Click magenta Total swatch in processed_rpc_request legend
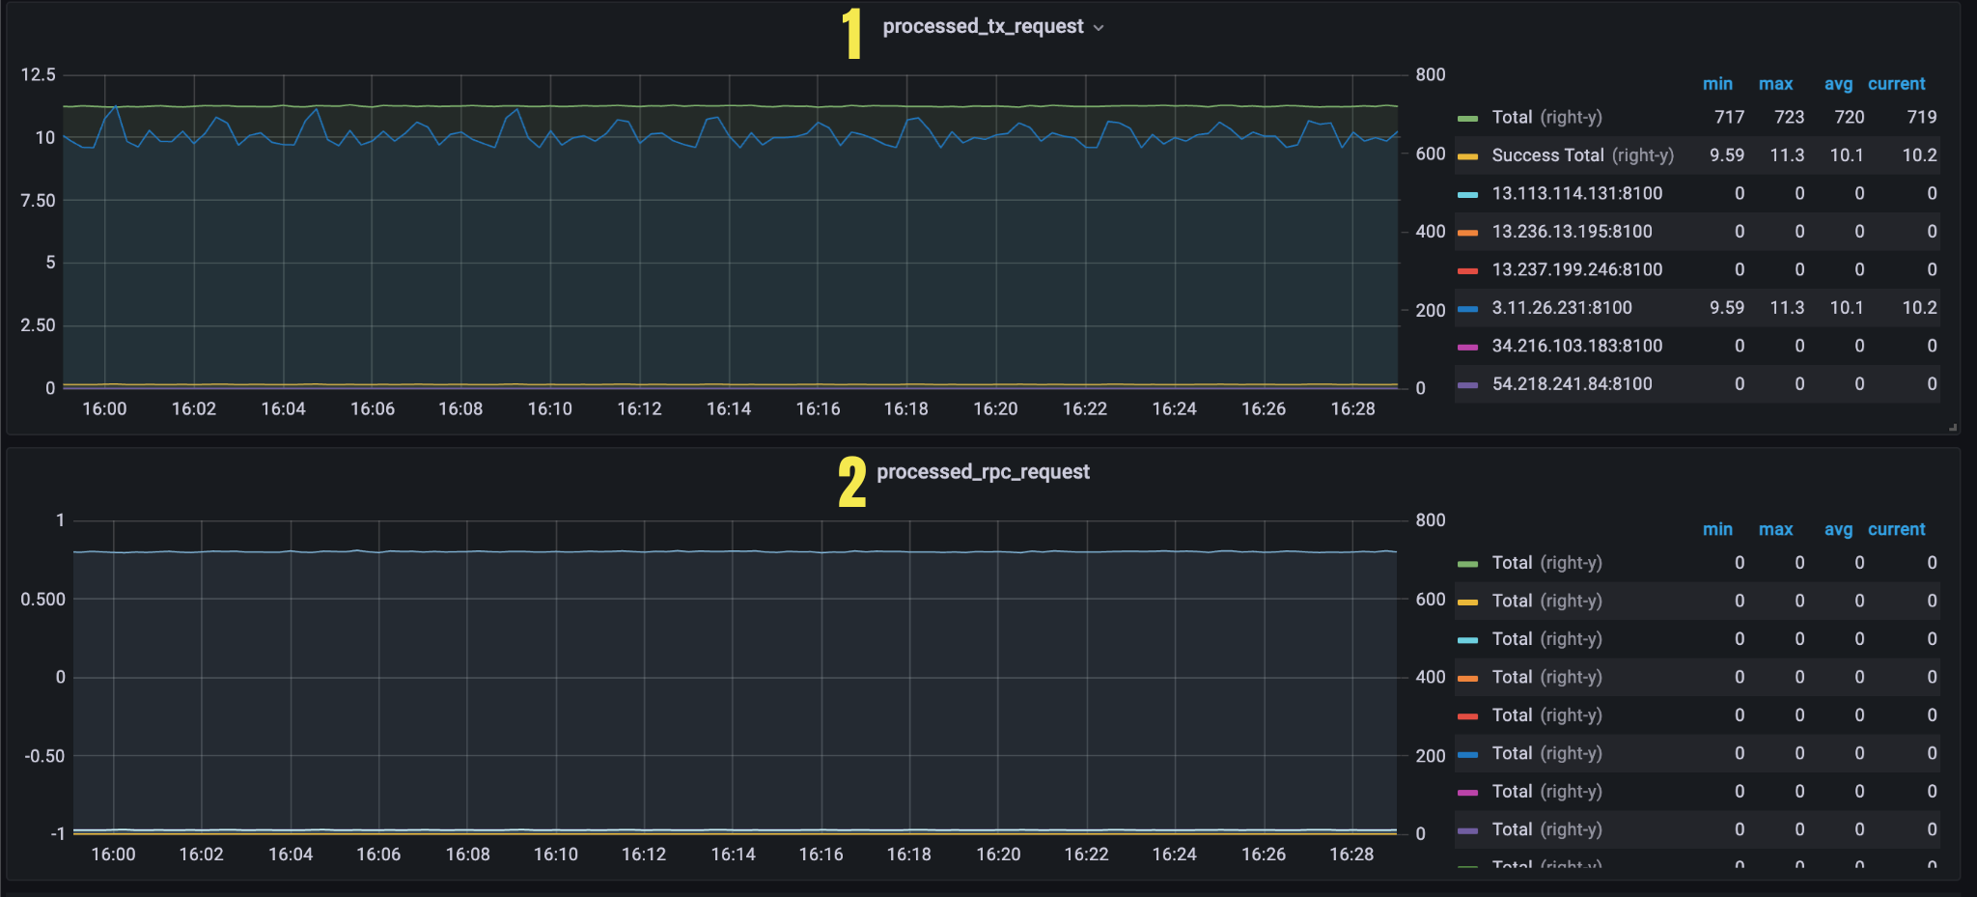Image resolution: width=1977 pixels, height=897 pixels. (x=1467, y=793)
